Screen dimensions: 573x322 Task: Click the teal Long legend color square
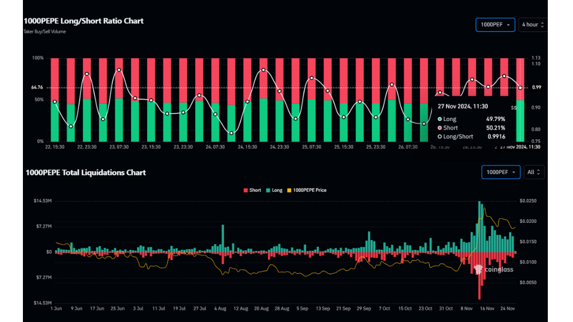pyautogui.click(x=268, y=190)
